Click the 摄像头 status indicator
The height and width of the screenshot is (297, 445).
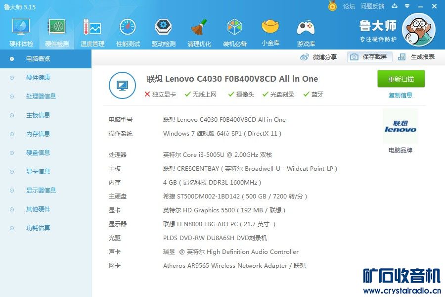(x=241, y=95)
